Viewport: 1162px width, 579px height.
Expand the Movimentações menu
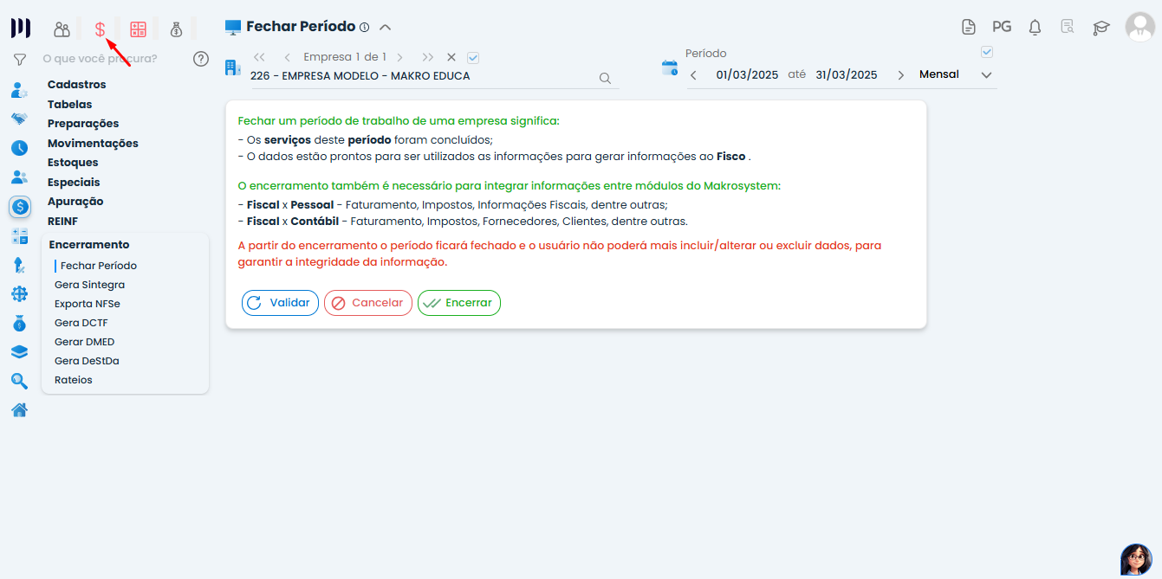tap(93, 144)
